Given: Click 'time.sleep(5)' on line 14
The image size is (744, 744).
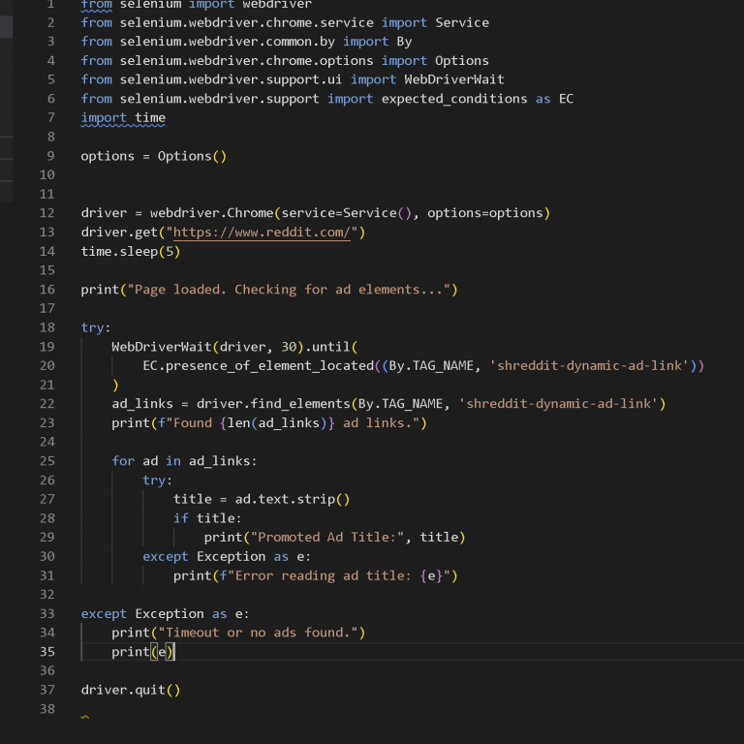Looking at the screenshot, I should 131,252.
